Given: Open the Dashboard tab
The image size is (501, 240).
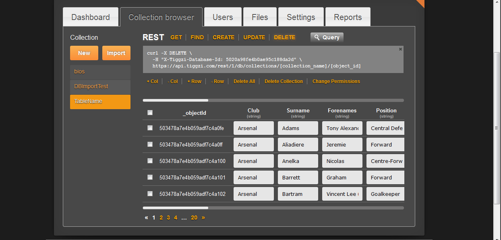Looking at the screenshot, I should [x=91, y=17].
